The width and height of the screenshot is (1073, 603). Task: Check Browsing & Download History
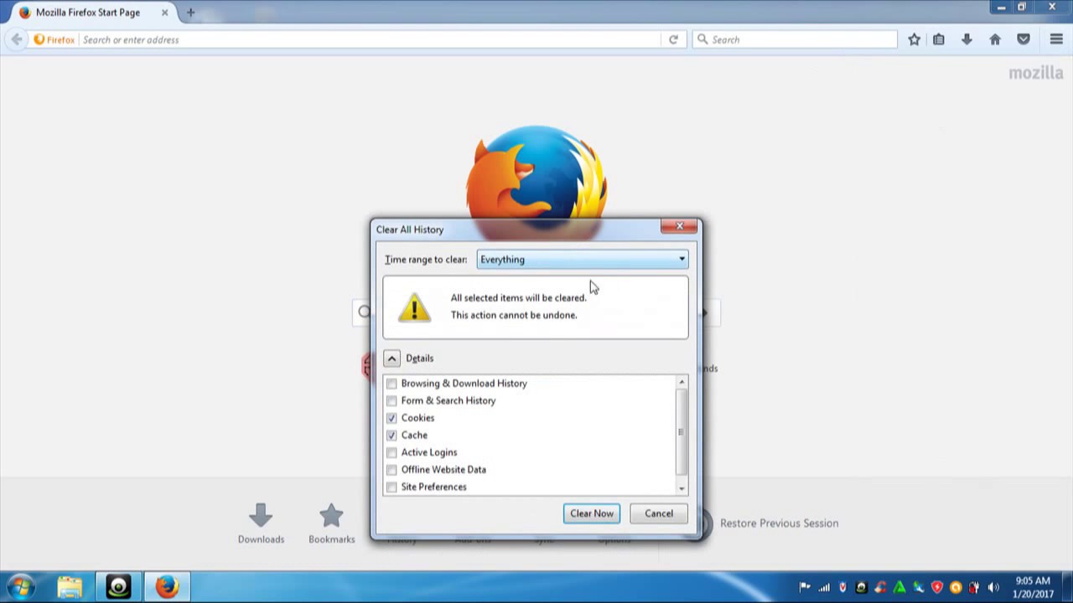click(x=391, y=384)
